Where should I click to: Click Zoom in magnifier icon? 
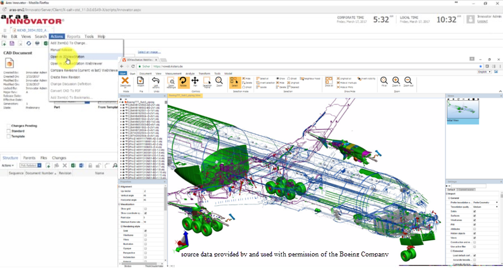pyautogui.click(x=396, y=82)
